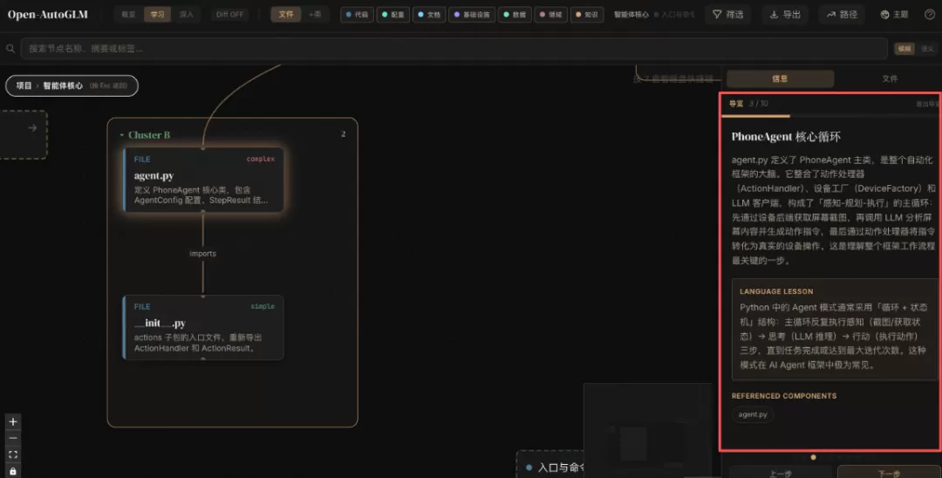Image resolution: width=942 pixels, height=478 pixels.
Task: Click the PhoneAgent 核心循环 heading
Action: (x=786, y=137)
